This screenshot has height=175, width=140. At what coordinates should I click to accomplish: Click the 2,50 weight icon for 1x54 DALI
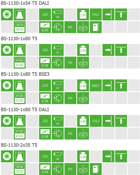tap(83, 14)
